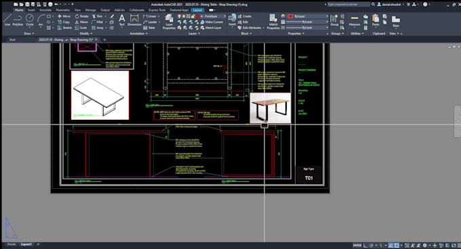
Task: Click table photo thumbnail in drawing
Action: pos(270,108)
